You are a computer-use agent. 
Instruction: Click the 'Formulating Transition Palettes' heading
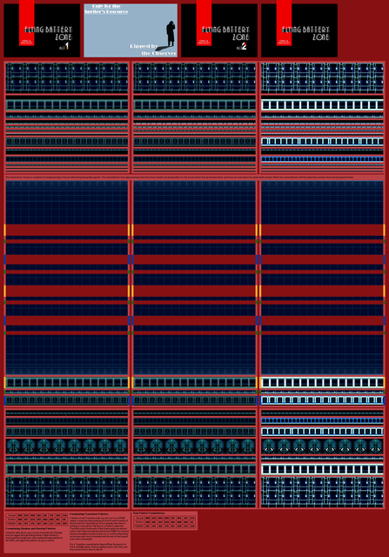tap(89, 514)
